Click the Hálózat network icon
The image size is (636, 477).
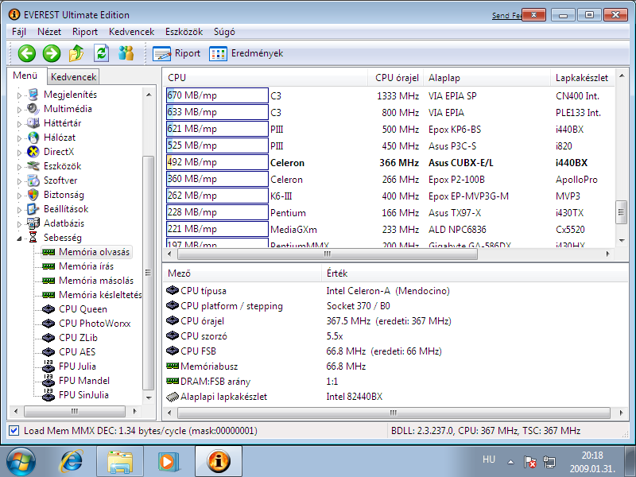33,138
